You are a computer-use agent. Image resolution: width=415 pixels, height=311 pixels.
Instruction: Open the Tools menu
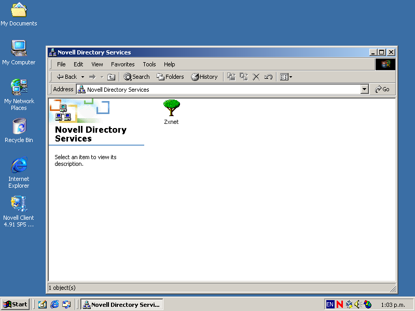click(x=149, y=64)
